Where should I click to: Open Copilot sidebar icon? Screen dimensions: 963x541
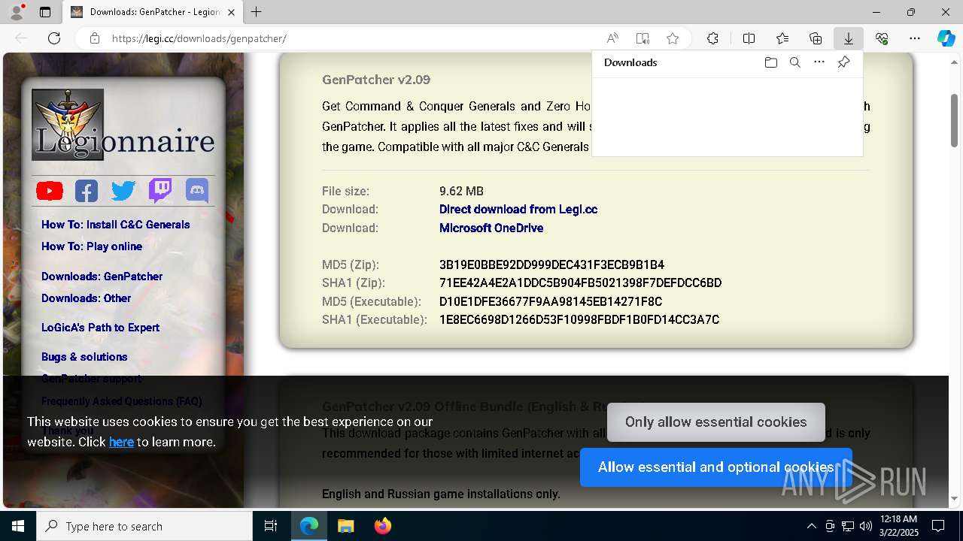tap(946, 38)
